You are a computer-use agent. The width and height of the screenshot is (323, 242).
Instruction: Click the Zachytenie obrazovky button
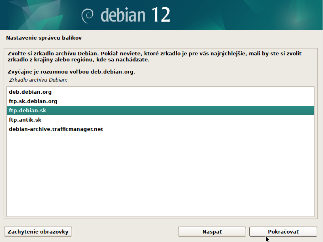coord(38,231)
